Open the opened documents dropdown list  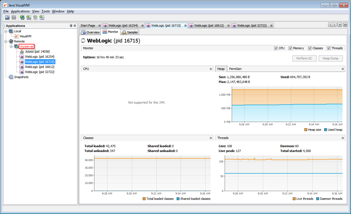[340, 25]
